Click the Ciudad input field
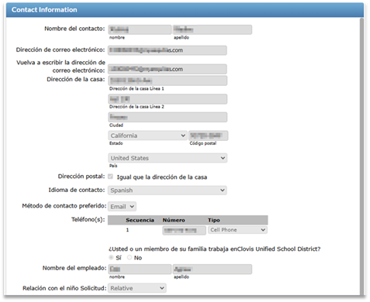The width and height of the screenshot is (370, 302). tap(168, 117)
